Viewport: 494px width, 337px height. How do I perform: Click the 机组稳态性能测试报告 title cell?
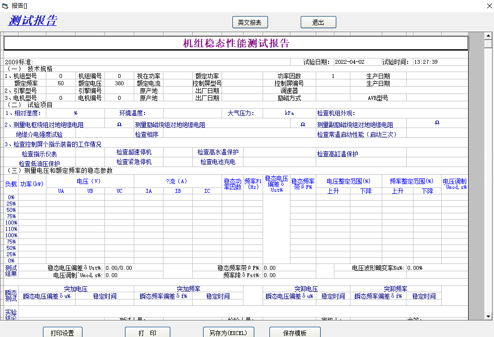pyautogui.click(x=236, y=43)
